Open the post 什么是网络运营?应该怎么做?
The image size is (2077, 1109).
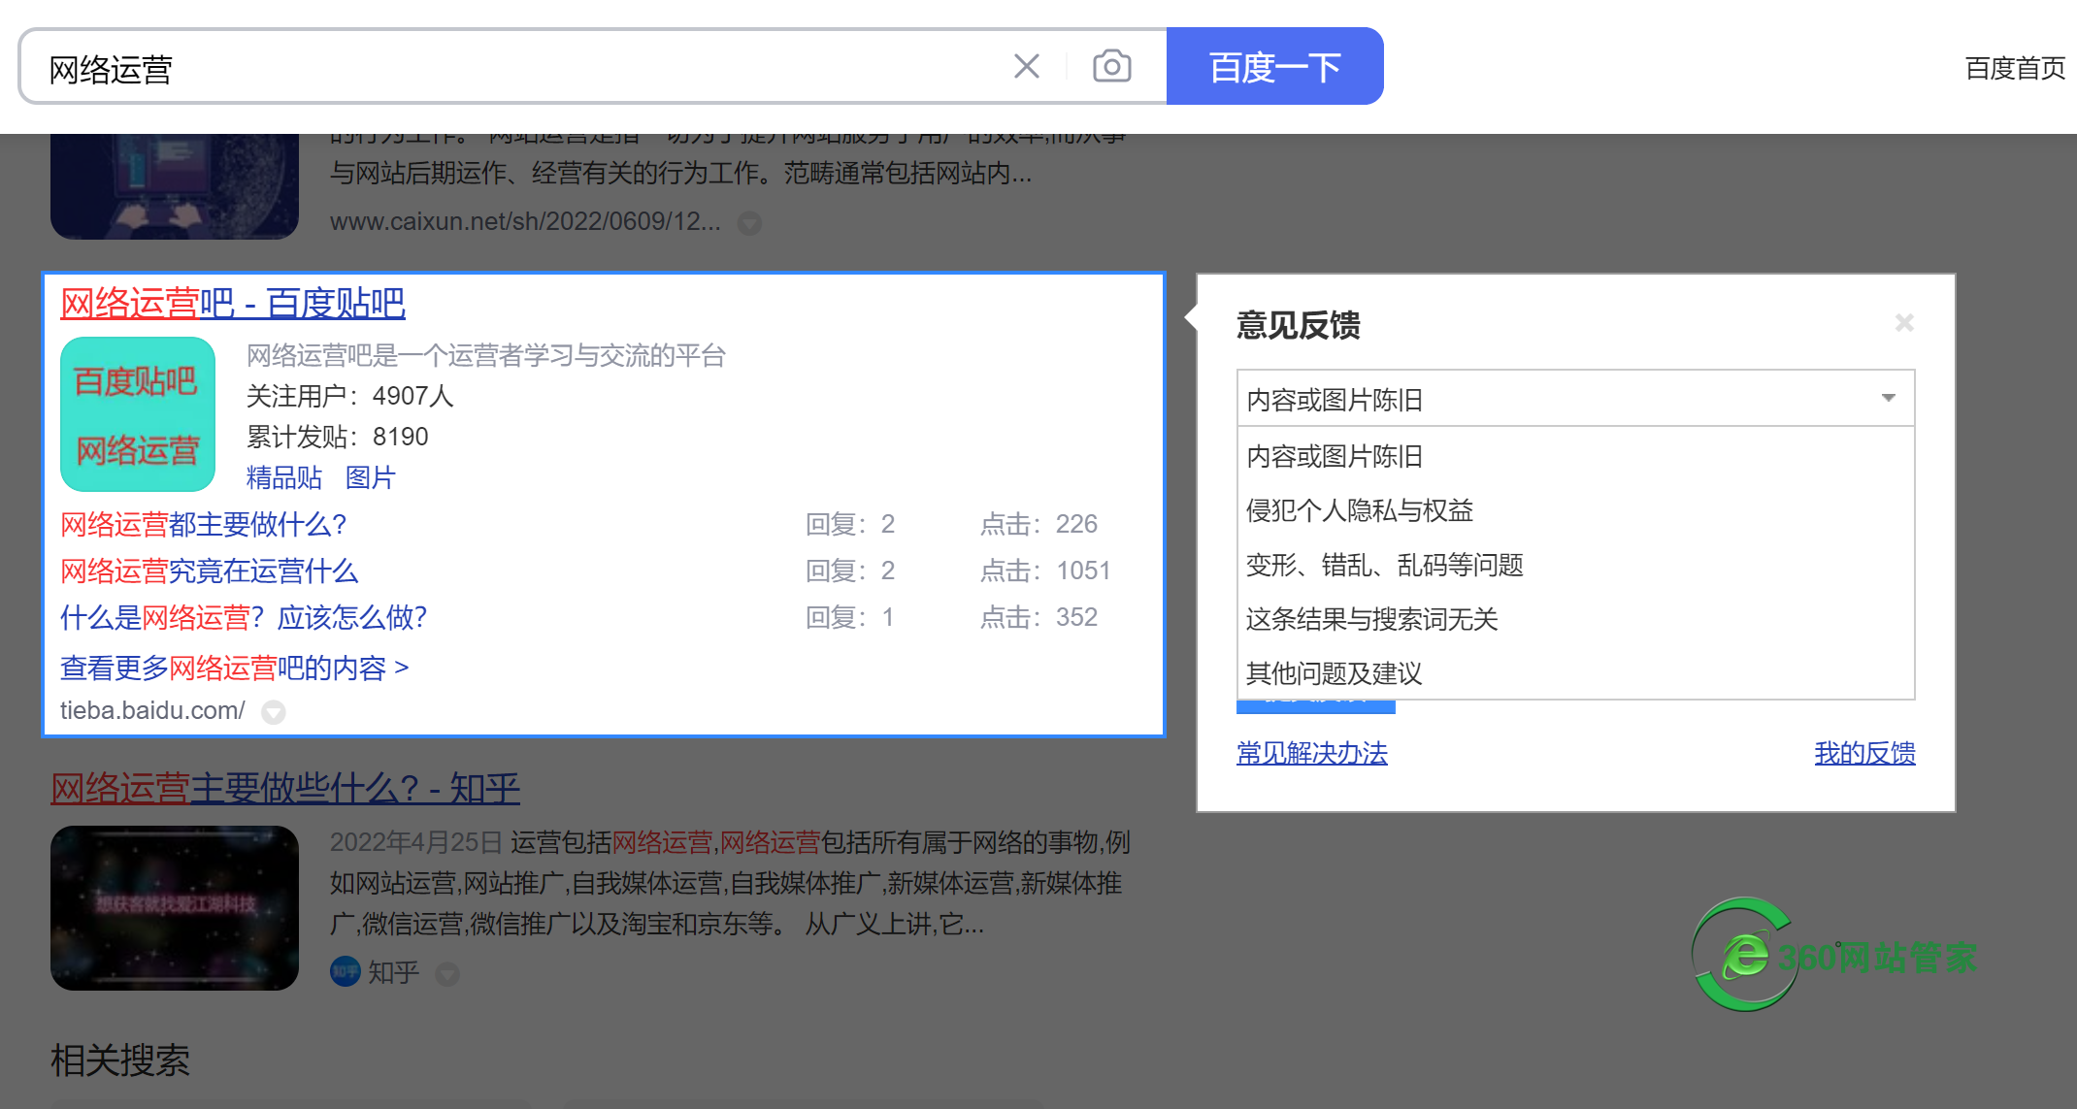coord(244,618)
